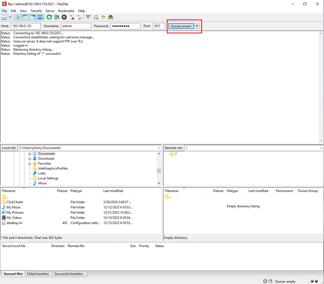Select the desktop.ini file icon
The image size is (324, 284).
[4, 223]
